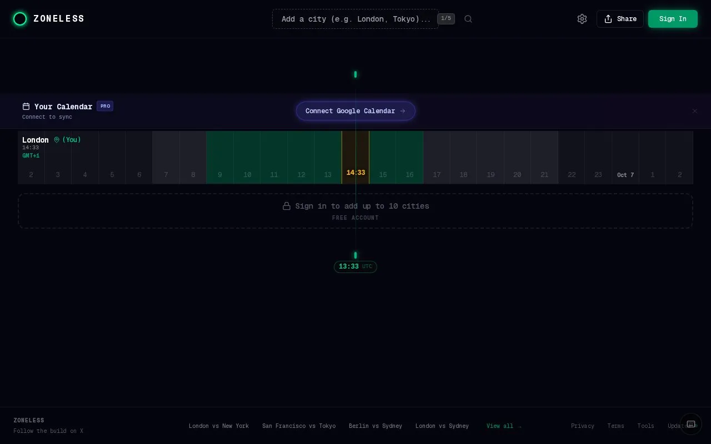Viewport: 711px width, 444px height.
Task: Click View all comparisons
Action: 504,426
